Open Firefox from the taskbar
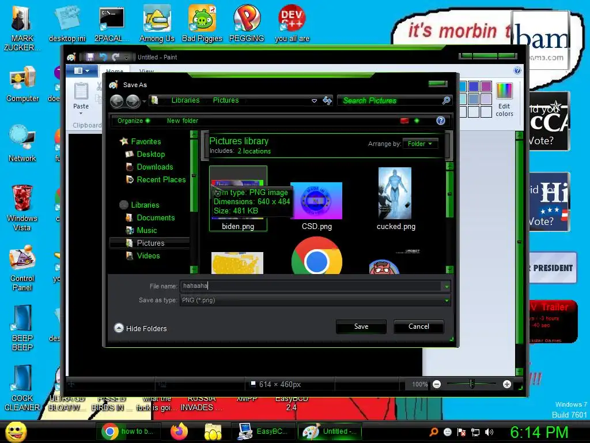The image size is (590, 443). click(x=179, y=431)
